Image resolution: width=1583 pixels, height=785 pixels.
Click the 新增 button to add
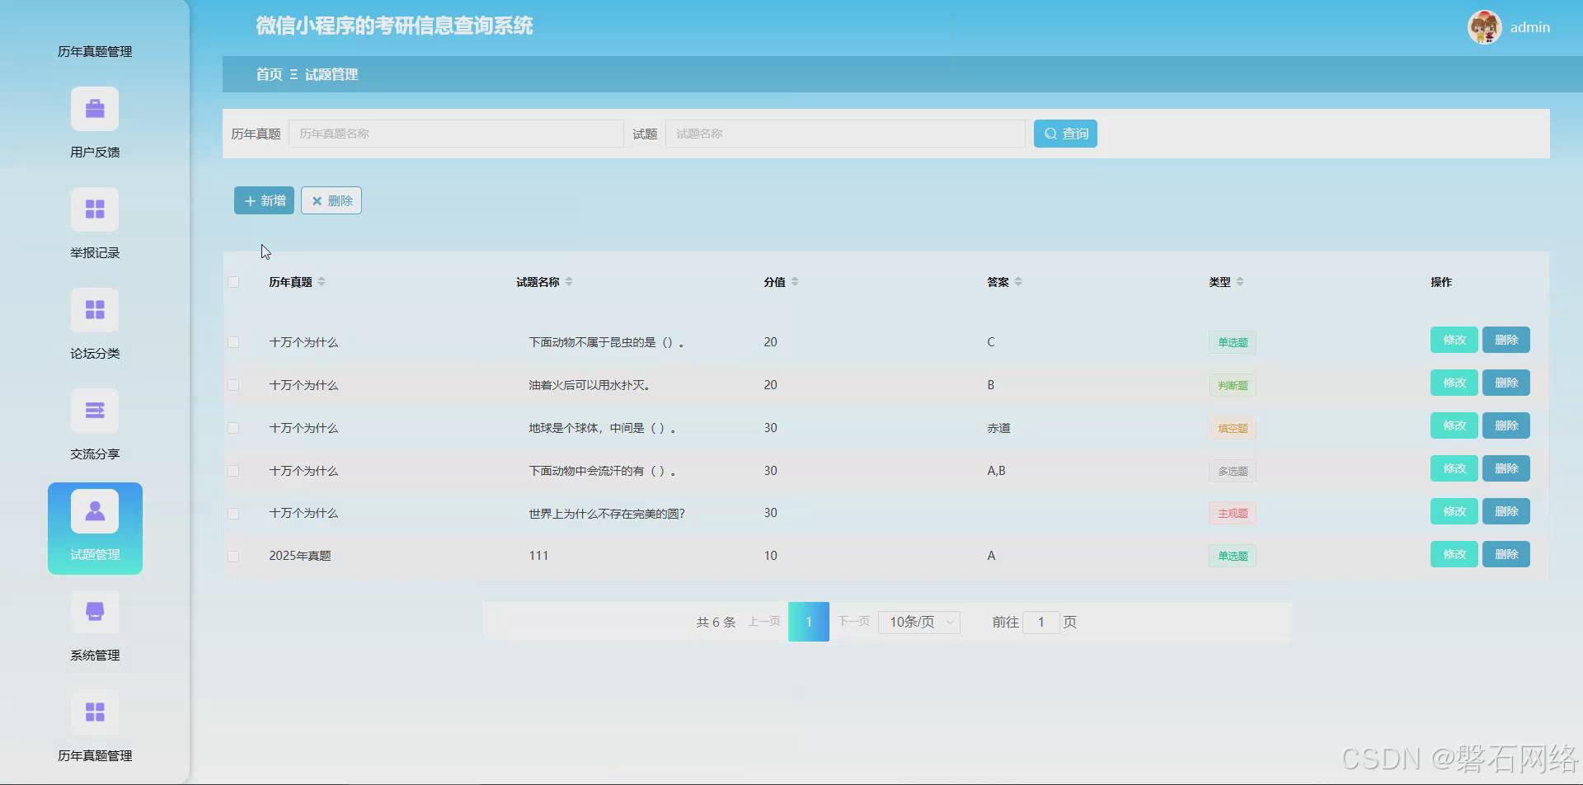[263, 200]
